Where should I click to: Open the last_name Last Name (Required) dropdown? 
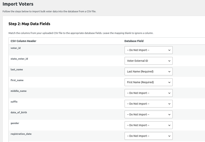point(149,72)
